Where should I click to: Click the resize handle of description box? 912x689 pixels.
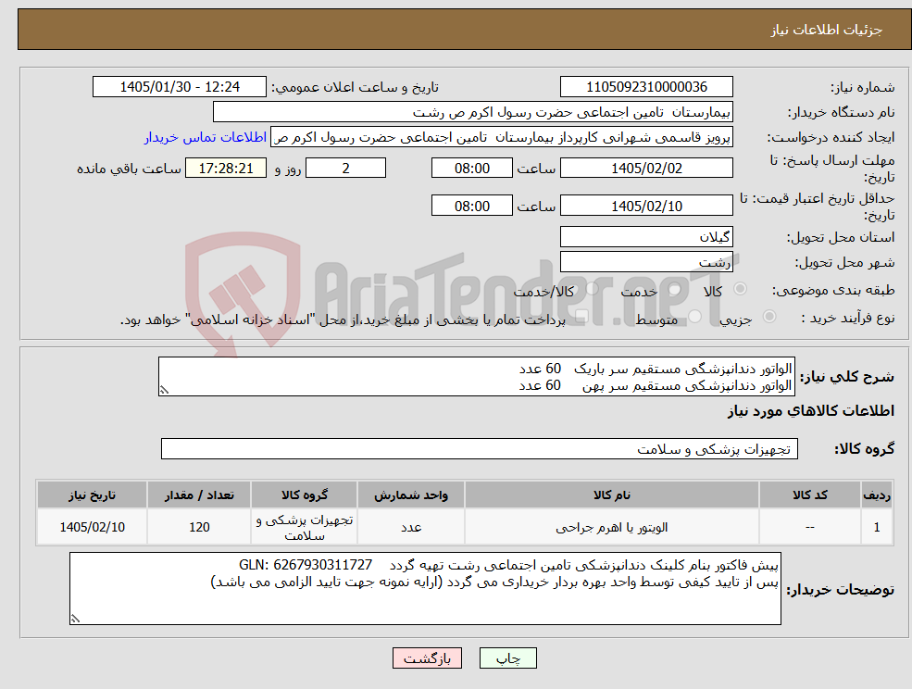click(x=164, y=391)
